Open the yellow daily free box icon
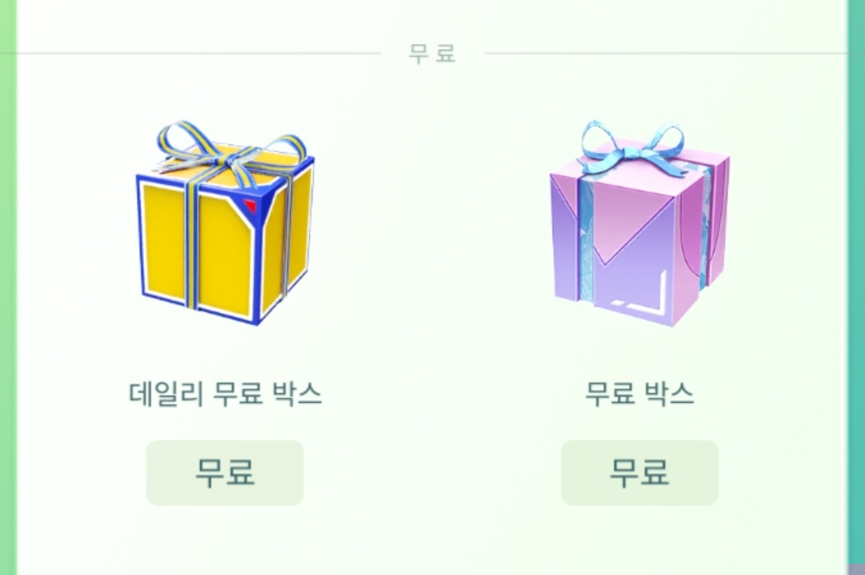Viewport: 865px width, 575px height. [225, 223]
